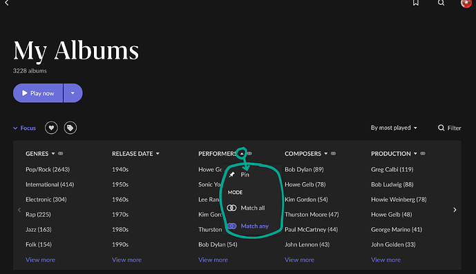Open the user profile avatar
The height and width of the screenshot is (274, 476).
click(x=466, y=3)
